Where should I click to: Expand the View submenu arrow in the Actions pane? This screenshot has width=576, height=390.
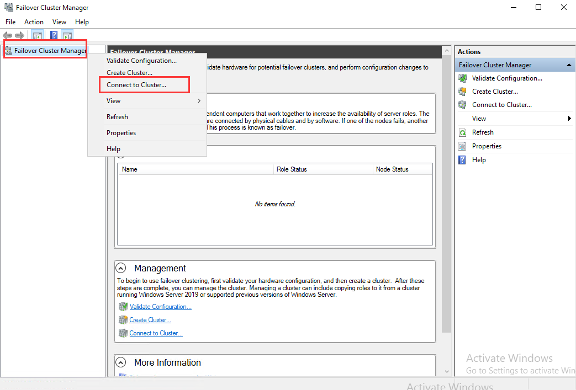pyautogui.click(x=569, y=118)
